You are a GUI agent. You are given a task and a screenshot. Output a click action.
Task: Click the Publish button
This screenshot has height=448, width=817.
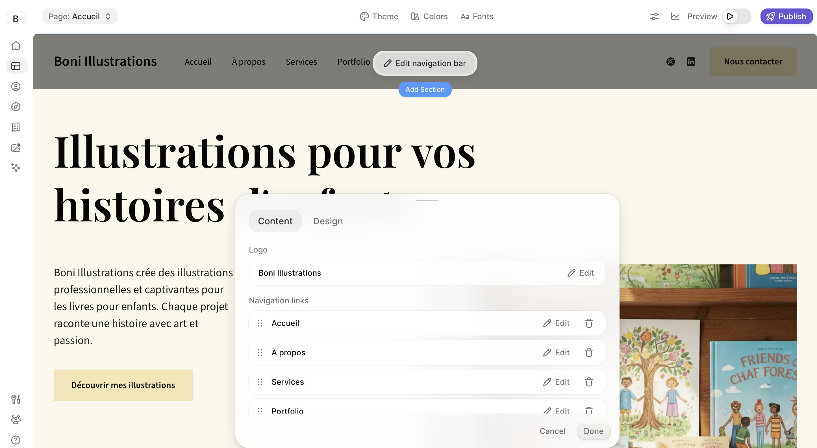[786, 16]
